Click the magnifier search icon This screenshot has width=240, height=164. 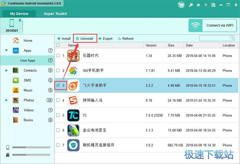232,38
